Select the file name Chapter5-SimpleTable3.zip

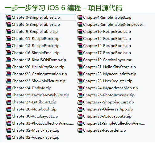coord(36,25)
